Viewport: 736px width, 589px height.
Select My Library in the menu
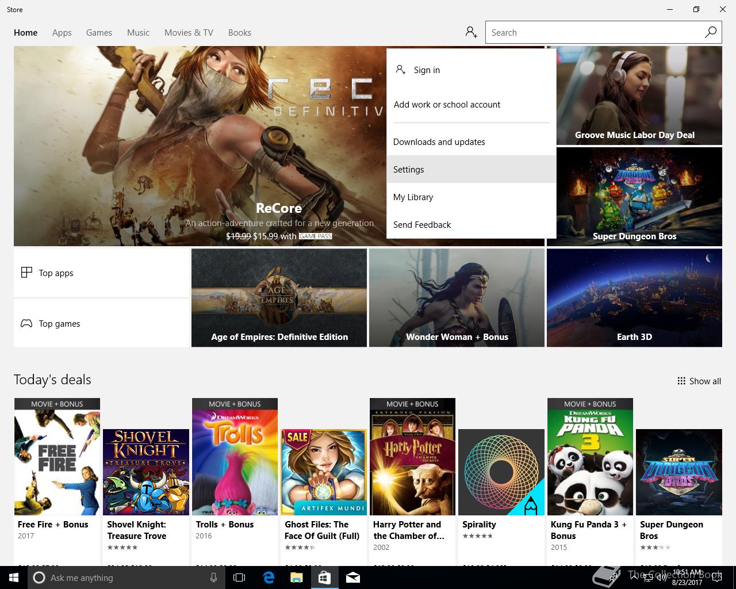point(471,197)
